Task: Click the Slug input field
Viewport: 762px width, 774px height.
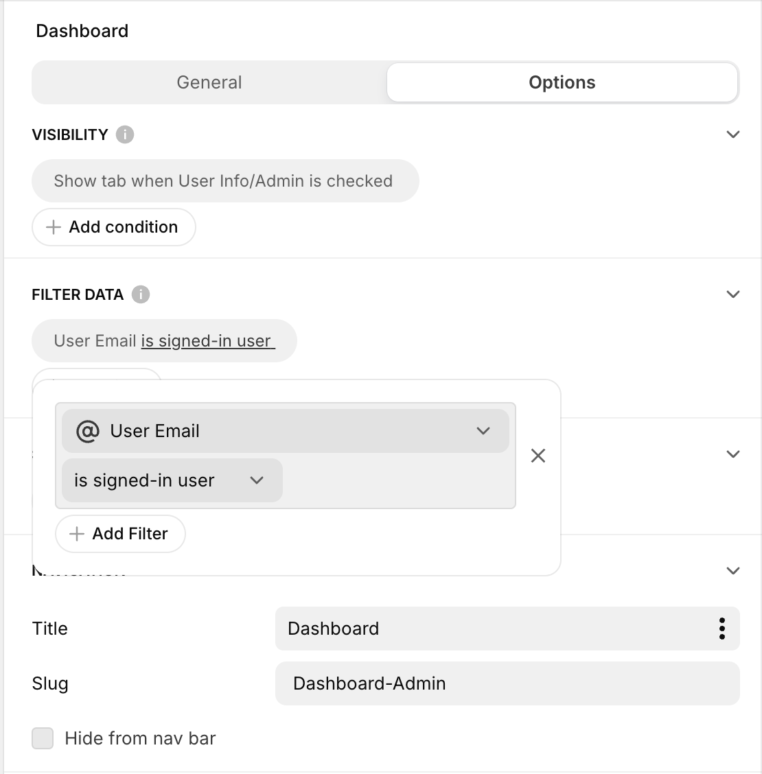Action: 507,683
